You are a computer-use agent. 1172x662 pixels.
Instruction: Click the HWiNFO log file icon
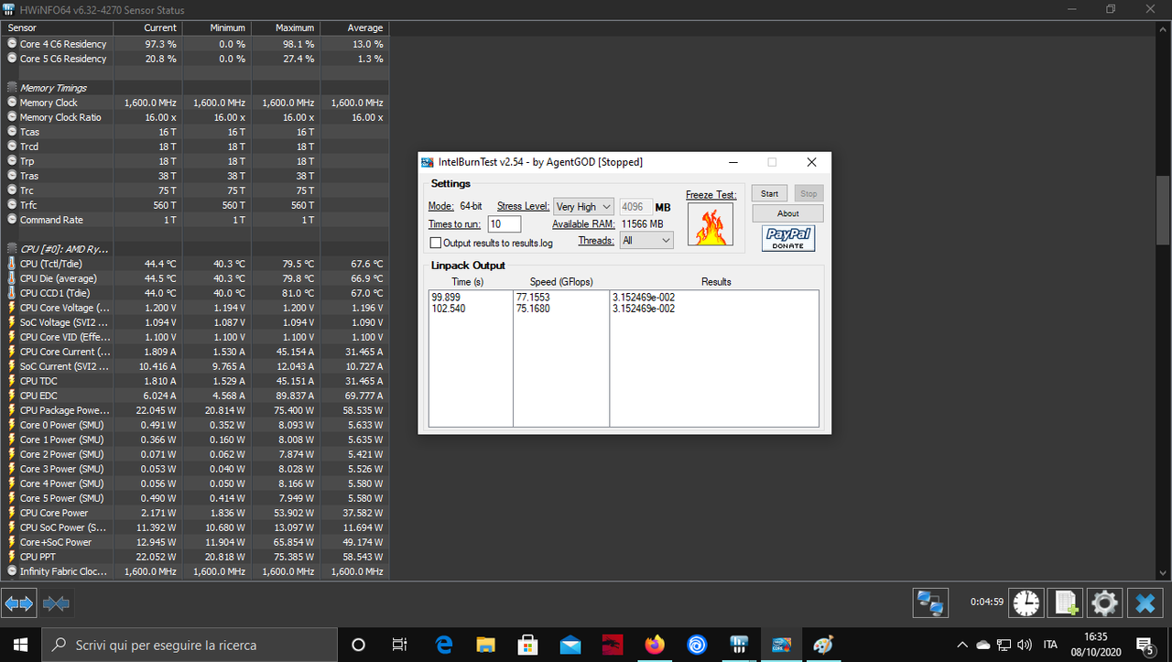click(x=1066, y=602)
